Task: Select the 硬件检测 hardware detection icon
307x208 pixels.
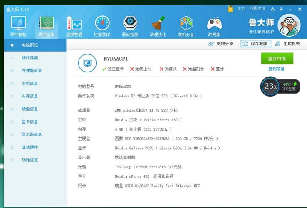Action: point(46,26)
